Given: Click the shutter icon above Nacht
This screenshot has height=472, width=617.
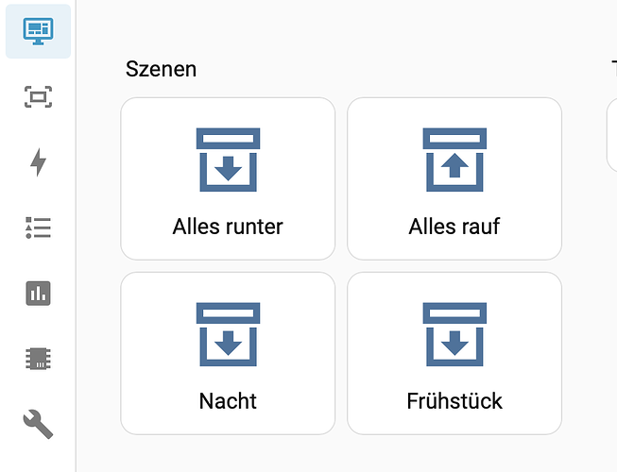Looking at the screenshot, I should click(228, 334).
